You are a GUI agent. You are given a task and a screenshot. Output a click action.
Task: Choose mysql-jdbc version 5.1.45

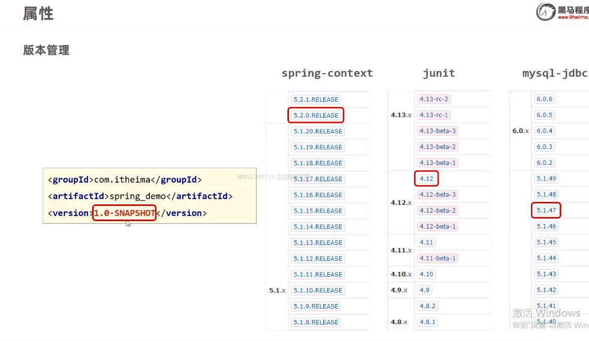click(546, 242)
